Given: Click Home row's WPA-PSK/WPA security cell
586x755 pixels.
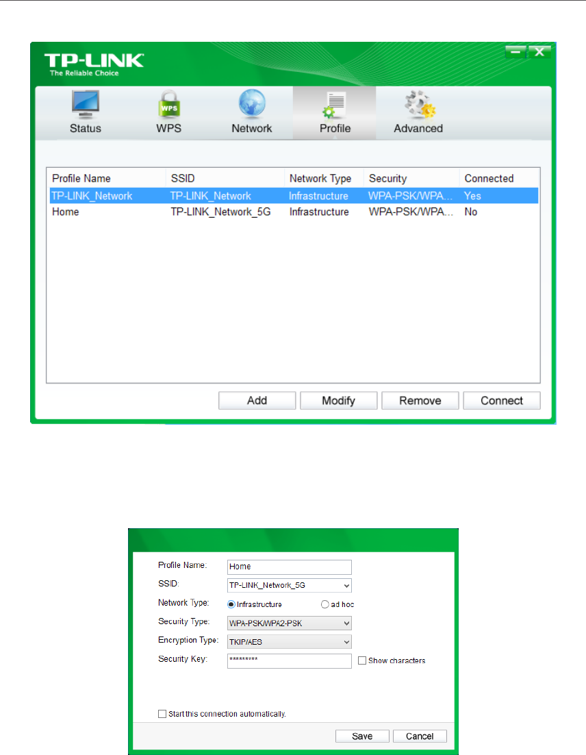Looking at the screenshot, I should coord(411,212).
